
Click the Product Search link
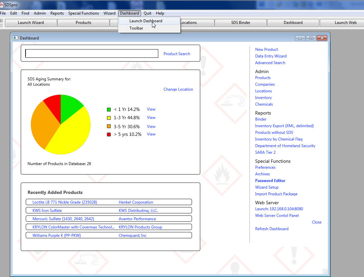[x=177, y=53]
